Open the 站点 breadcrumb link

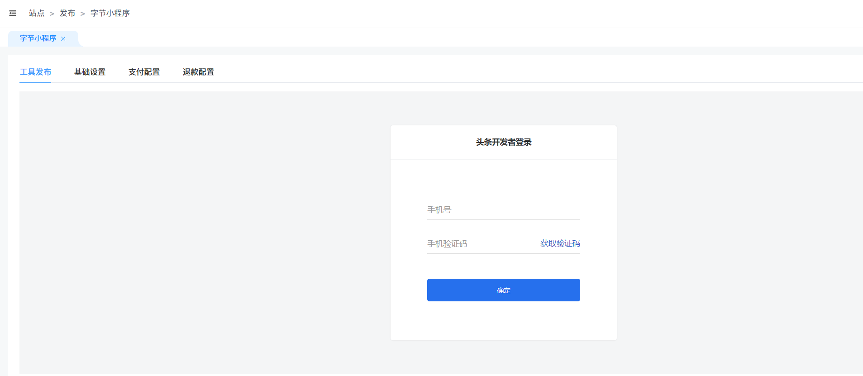(x=37, y=13)
